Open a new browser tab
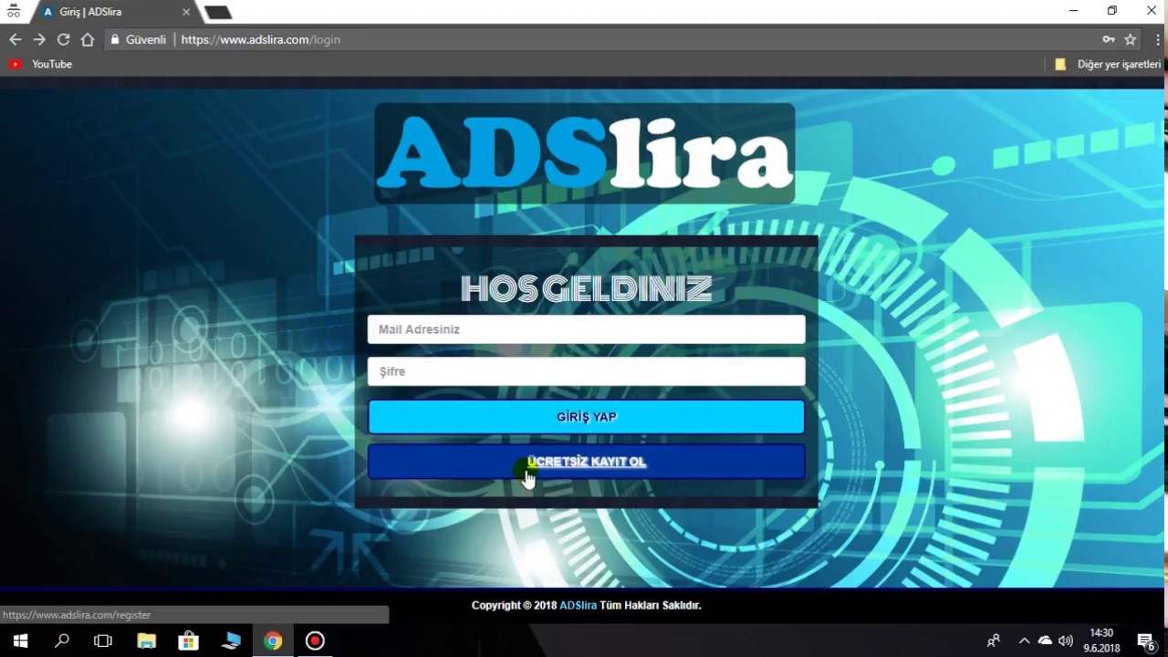 [x=217, y=13]
